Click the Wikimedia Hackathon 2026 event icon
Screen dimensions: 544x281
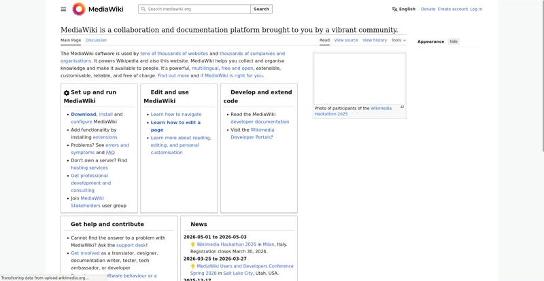[x=193, y=244]
